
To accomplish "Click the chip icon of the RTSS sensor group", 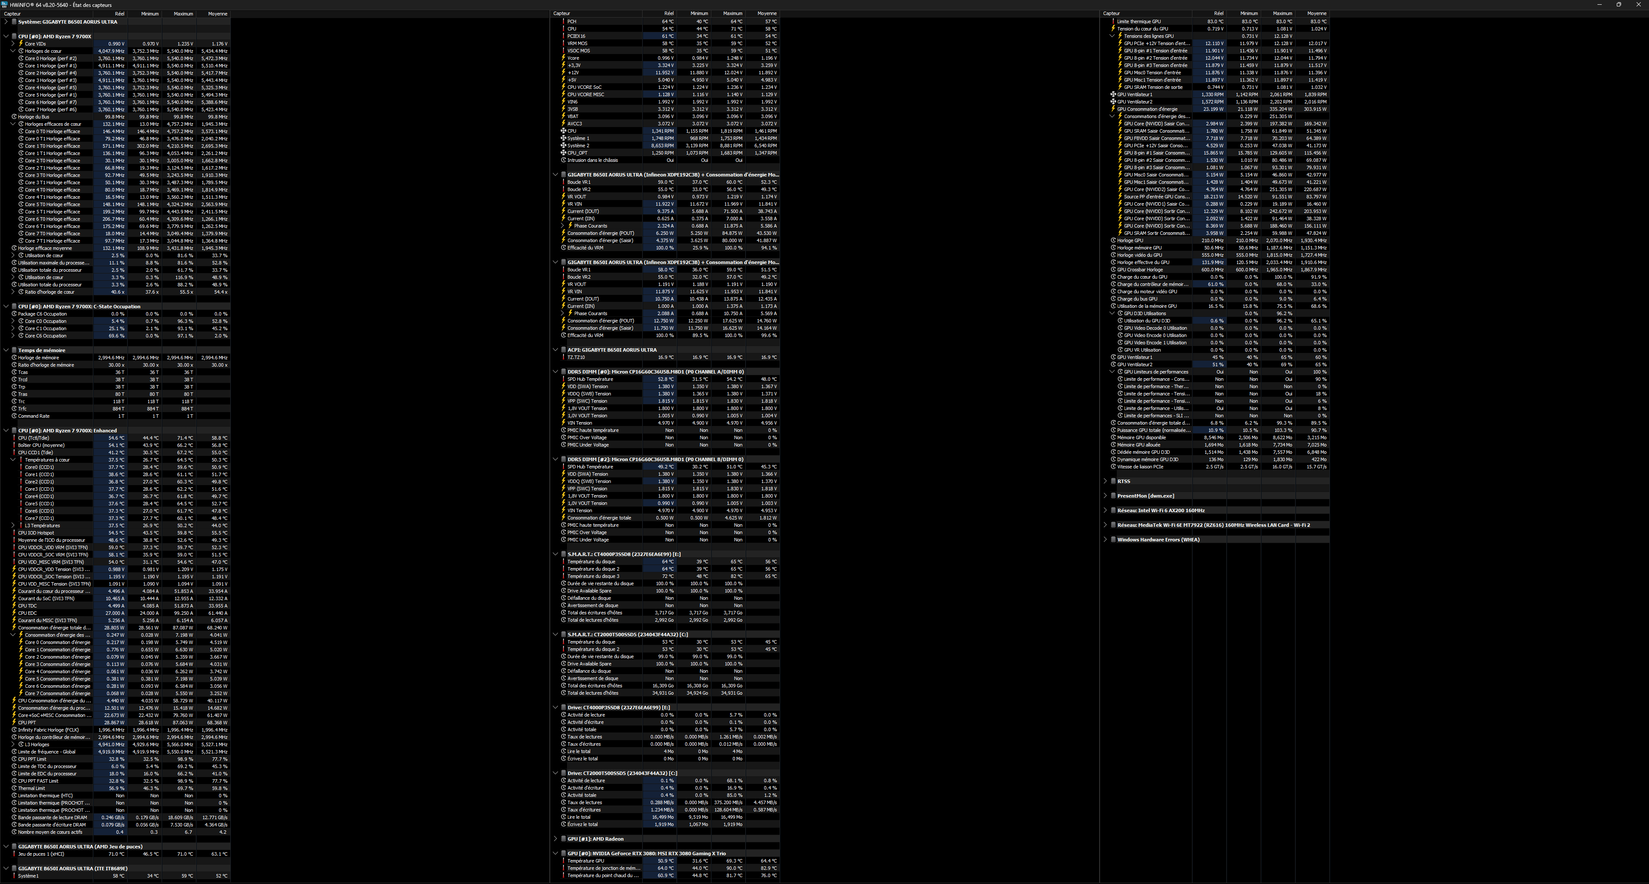I will (x=1113, y=481).
